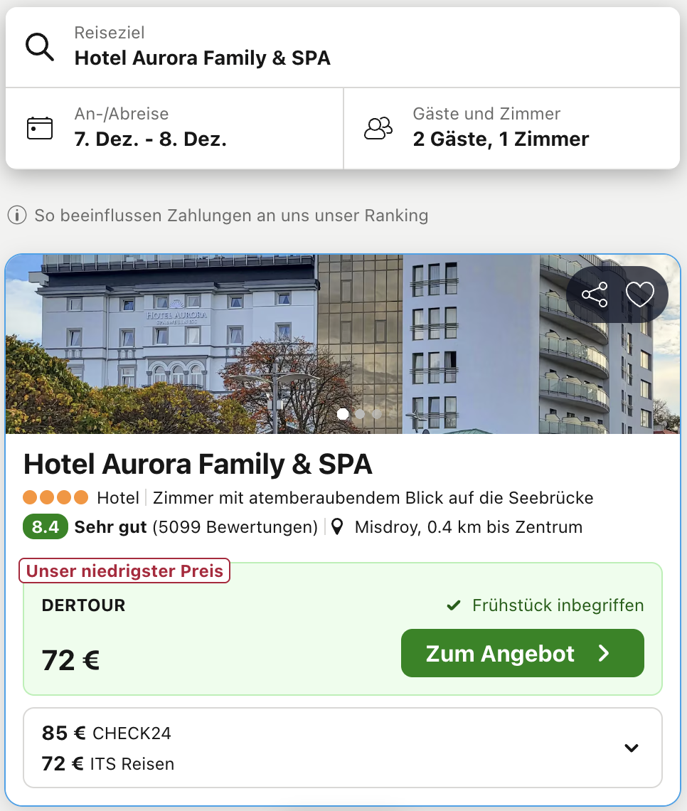Click the location pin icon

point(338,527)
